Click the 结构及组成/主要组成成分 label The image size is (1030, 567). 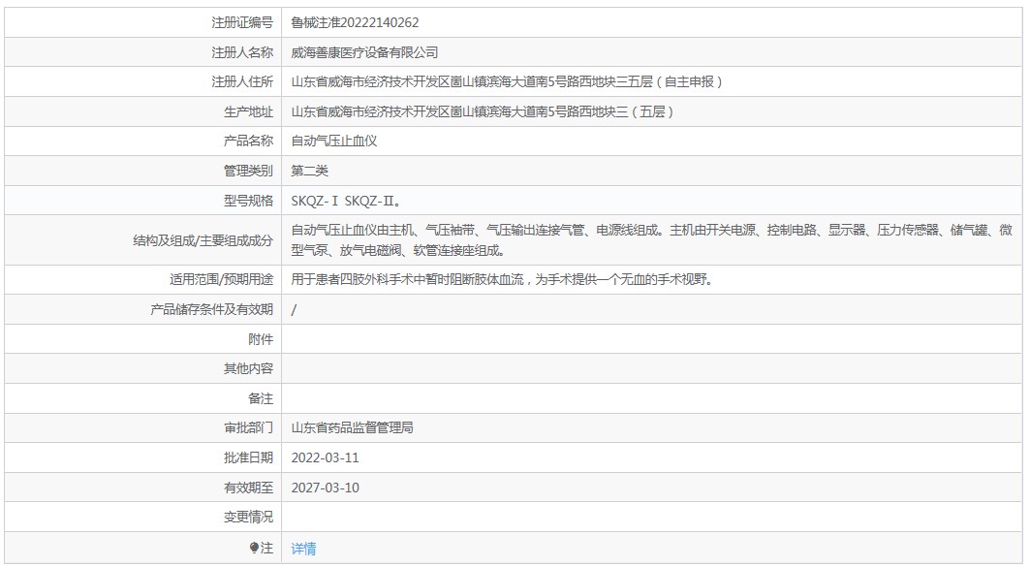click(203, 240)
